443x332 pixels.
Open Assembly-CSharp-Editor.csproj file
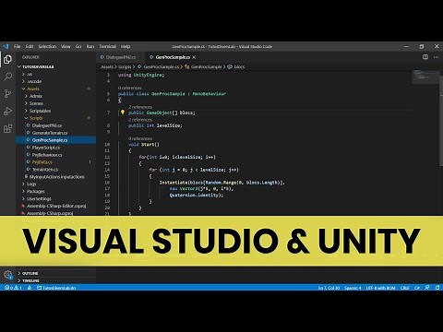[56, 206]
